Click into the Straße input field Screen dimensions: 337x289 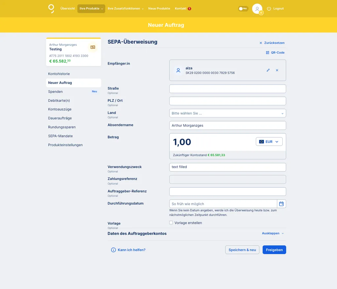(228, 89)
